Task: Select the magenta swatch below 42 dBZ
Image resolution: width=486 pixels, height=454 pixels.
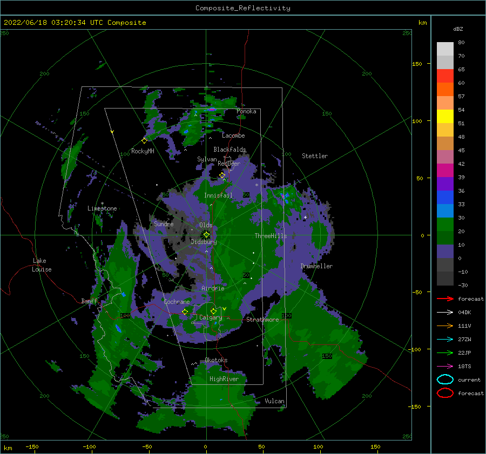Action: point(445,170)
